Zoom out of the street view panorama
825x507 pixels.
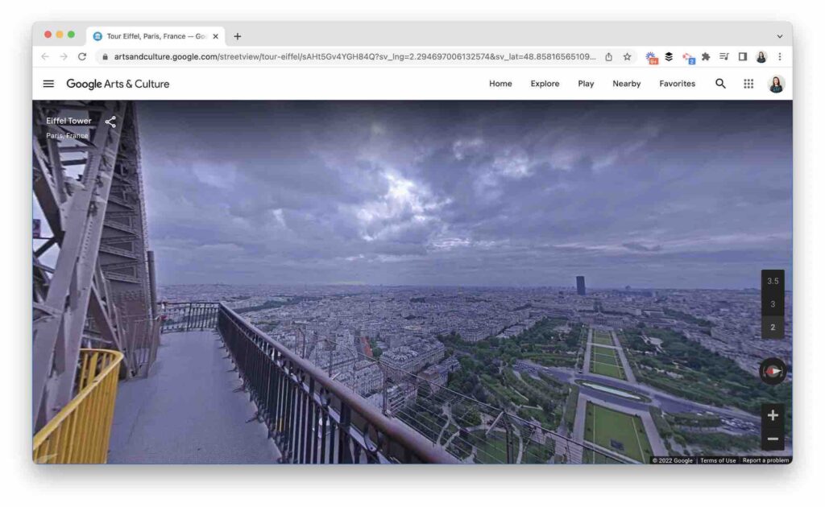771,438
